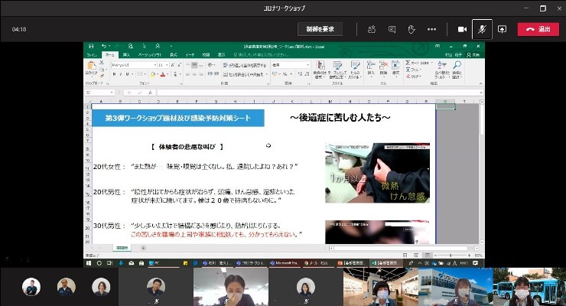Toggle Bold formatting in Excel ribbon
The image size is (566, 306).
tap(115, 74)
